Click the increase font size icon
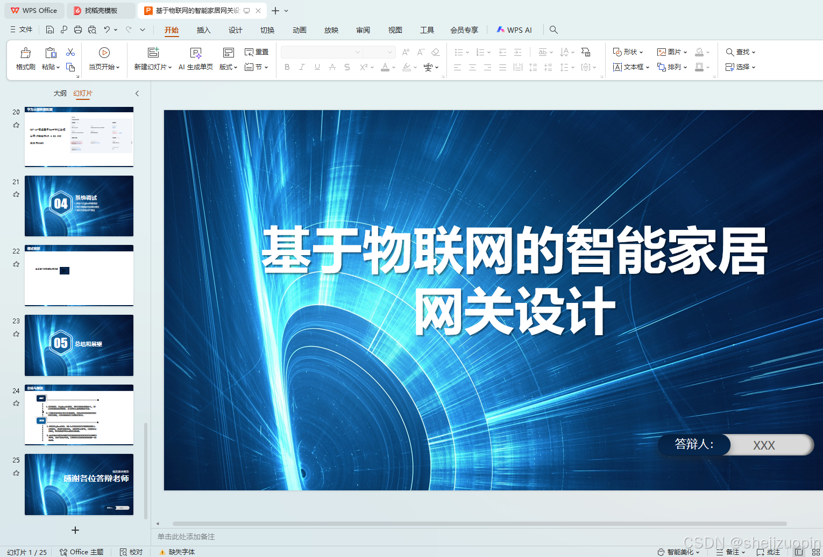 coord(406,52)
